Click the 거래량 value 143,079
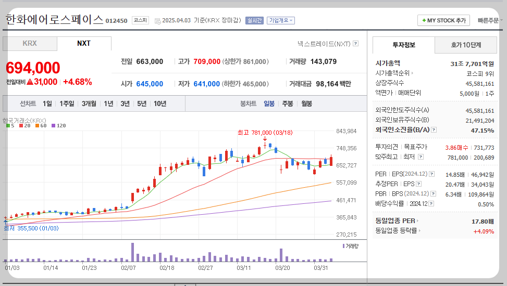Image resolution: width=507 pixels, height=286 pixels. click(324, 62)
